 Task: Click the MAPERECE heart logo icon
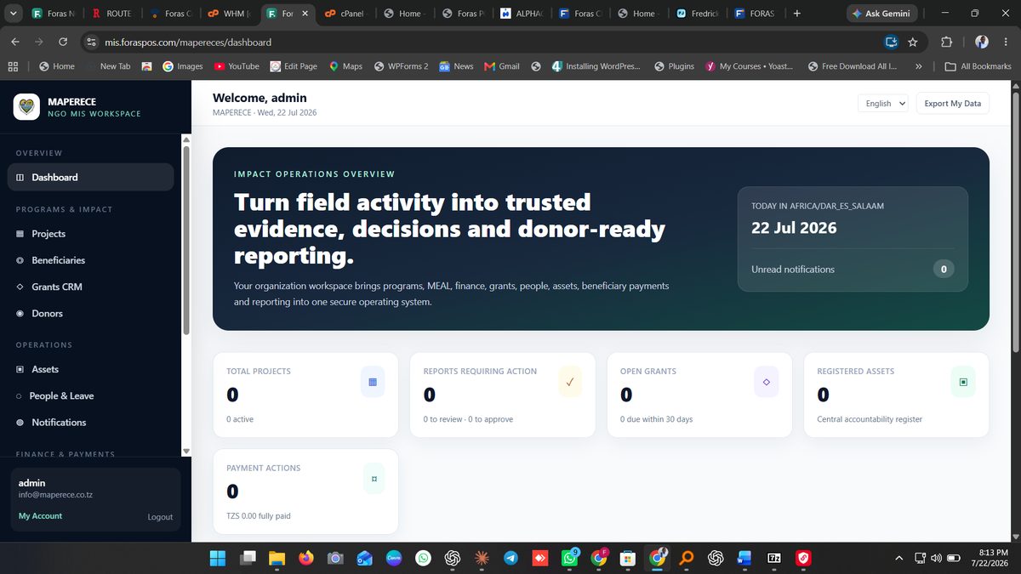click(27, 106)
